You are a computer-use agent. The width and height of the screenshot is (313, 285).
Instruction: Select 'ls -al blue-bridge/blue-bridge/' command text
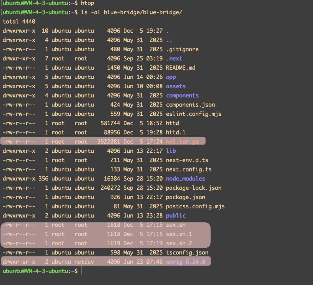tap(131, 12)
